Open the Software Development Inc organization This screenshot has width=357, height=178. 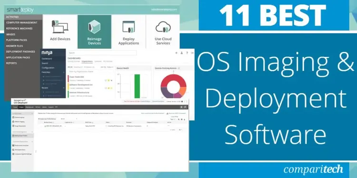coord(81,84)
